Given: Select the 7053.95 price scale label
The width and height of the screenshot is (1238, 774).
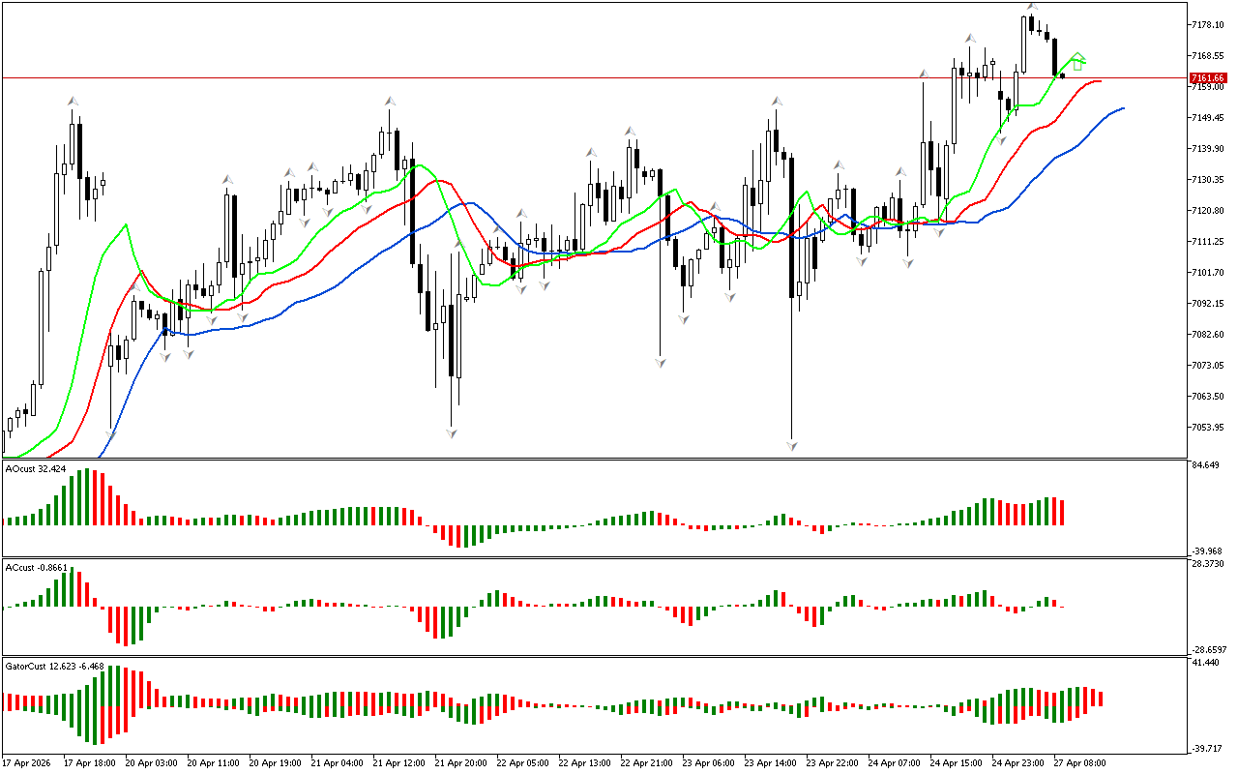Looking at the screenshot, I should coord(1209,427).
